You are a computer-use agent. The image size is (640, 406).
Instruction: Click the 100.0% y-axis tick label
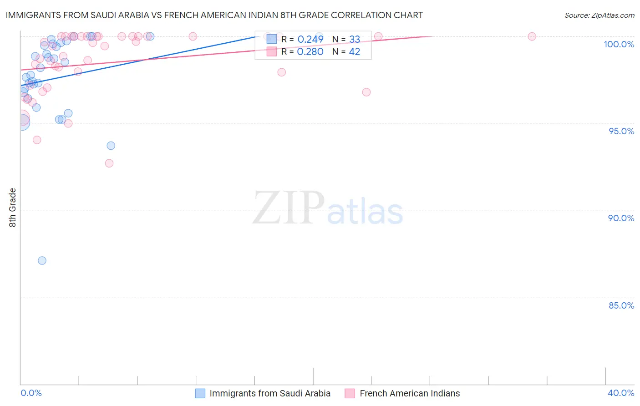click(619, 44)
